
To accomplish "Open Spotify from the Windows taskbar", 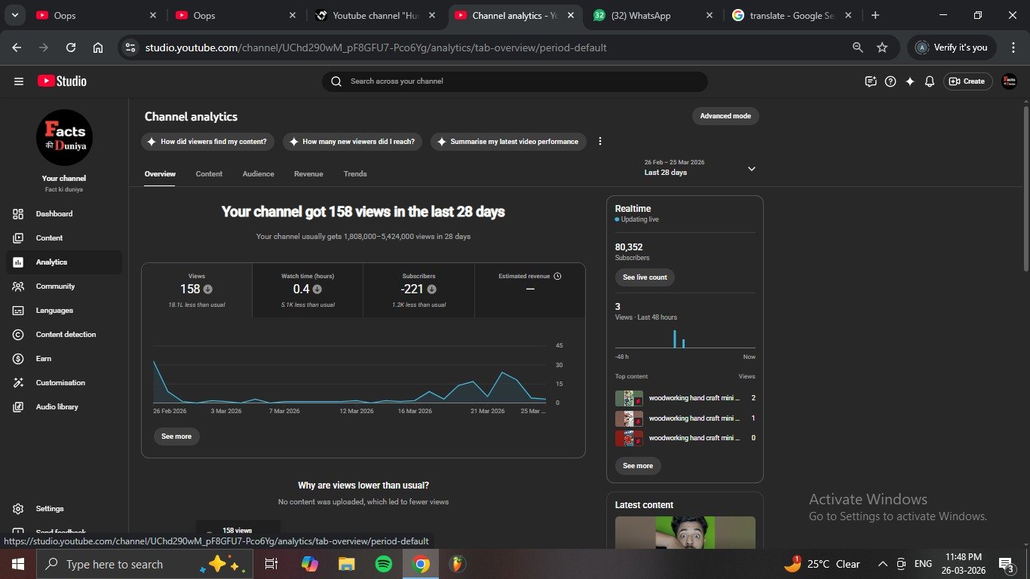I will (x=384, y=564).
